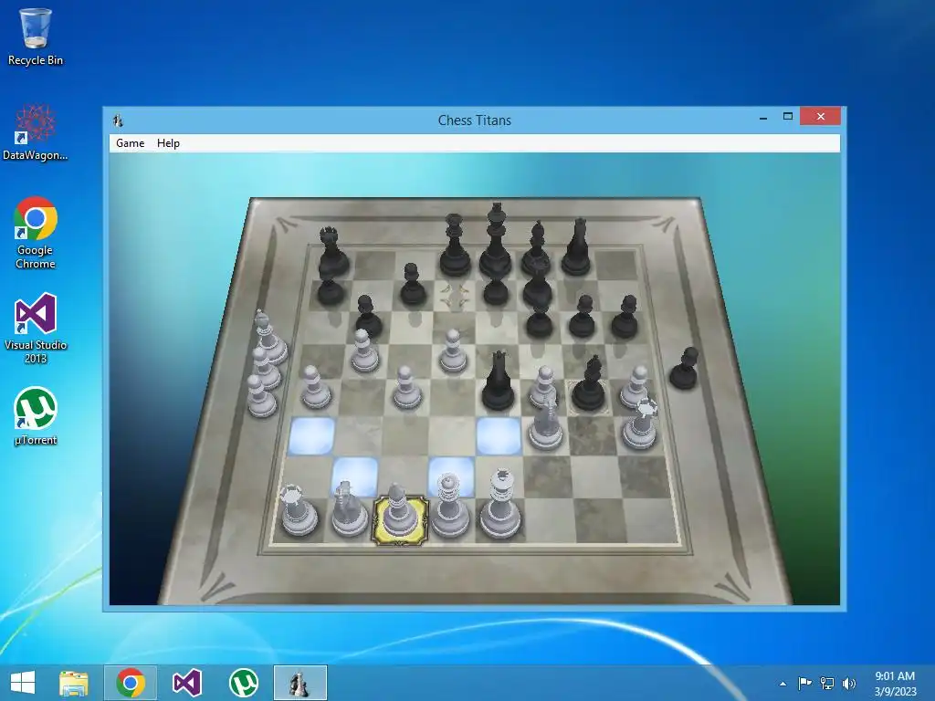
Task: Select the white king on e1
Action: point(501,506)
